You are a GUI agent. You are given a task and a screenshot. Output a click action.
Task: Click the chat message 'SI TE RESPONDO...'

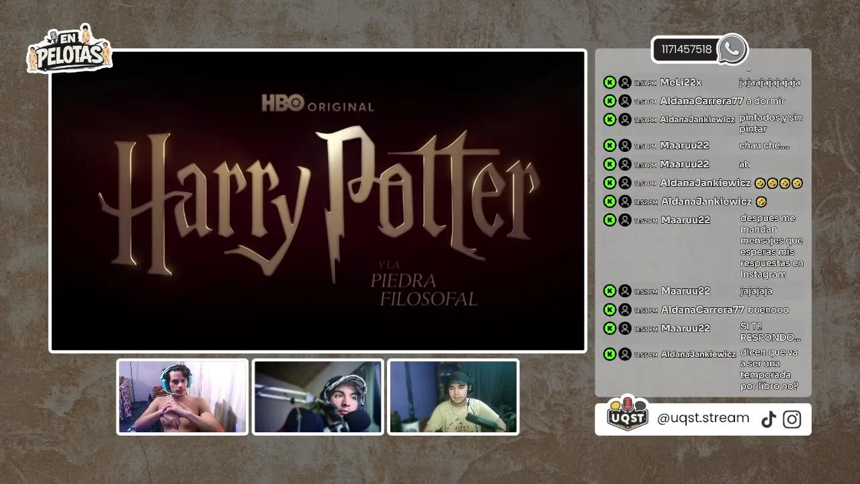pos(770,332)
